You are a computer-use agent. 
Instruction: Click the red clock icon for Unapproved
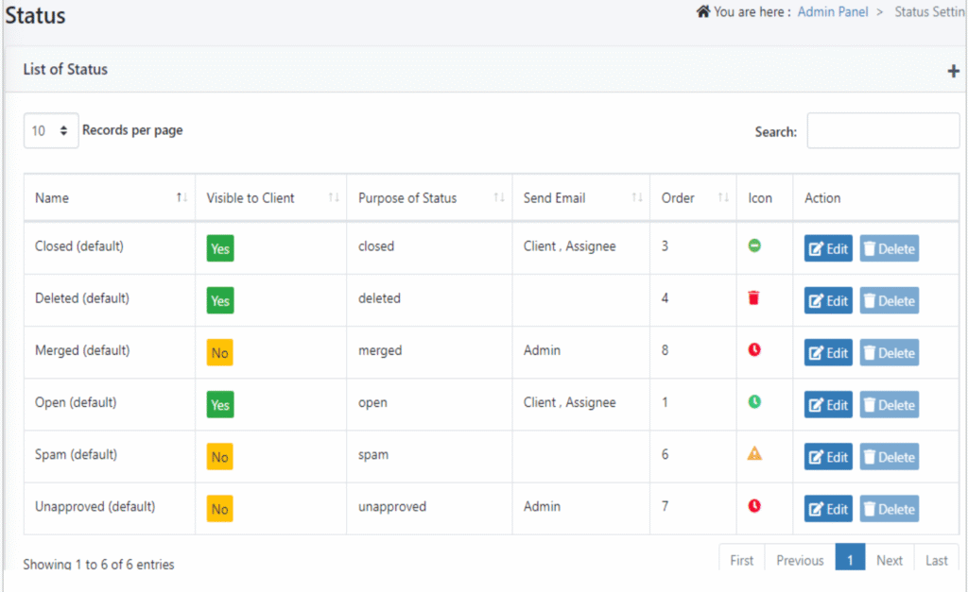pyautogui.click(x=754, y=506)
